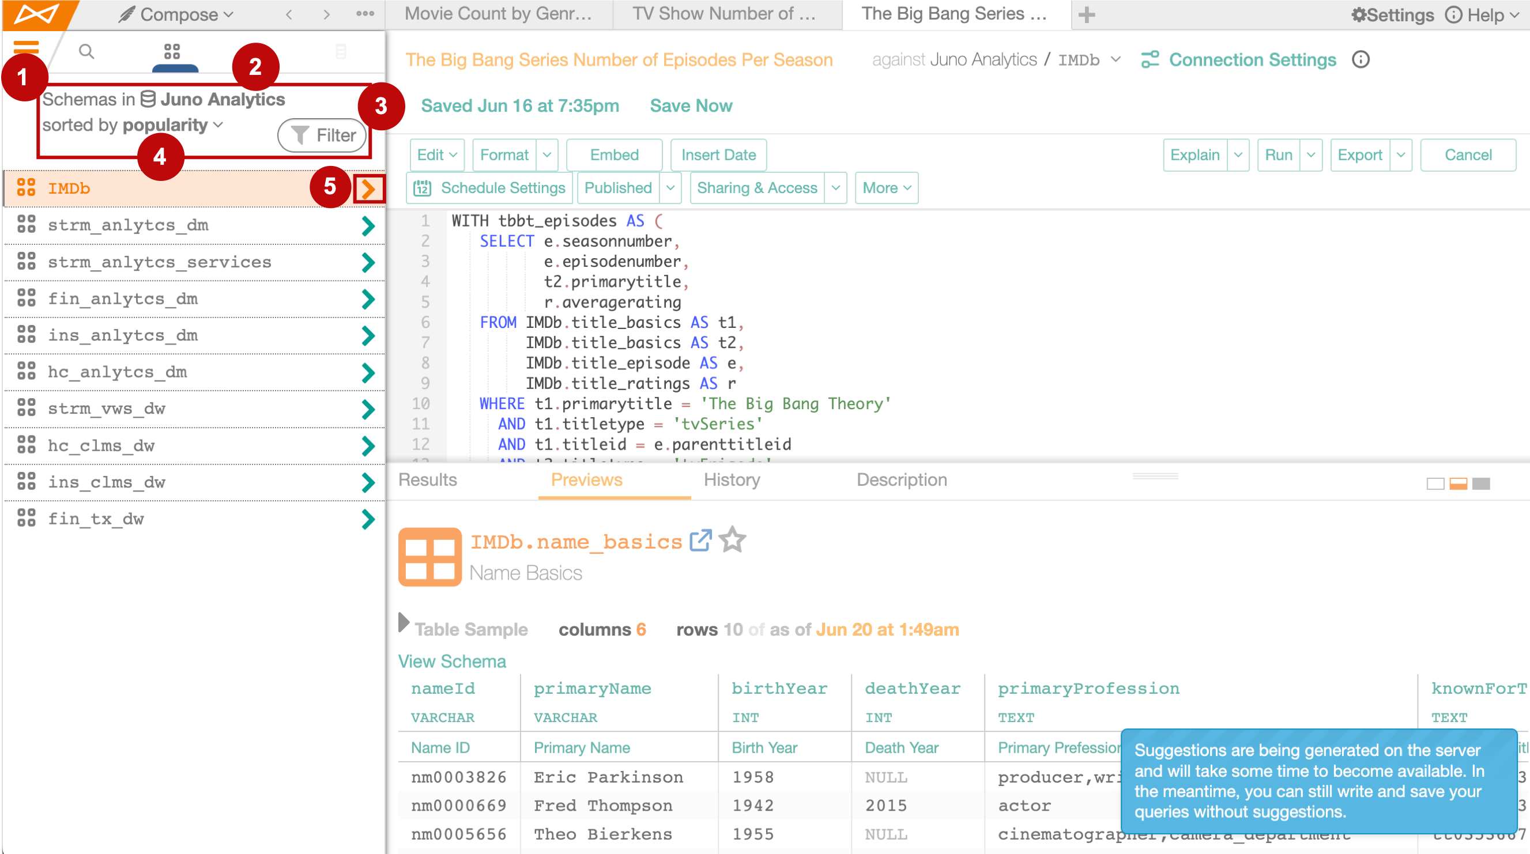Expand the Table Sample triangle
The height and width of the screenshot is (854, 1530).
coord(404,623)
